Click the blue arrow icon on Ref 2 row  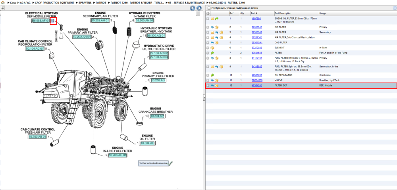coord(212,27)
